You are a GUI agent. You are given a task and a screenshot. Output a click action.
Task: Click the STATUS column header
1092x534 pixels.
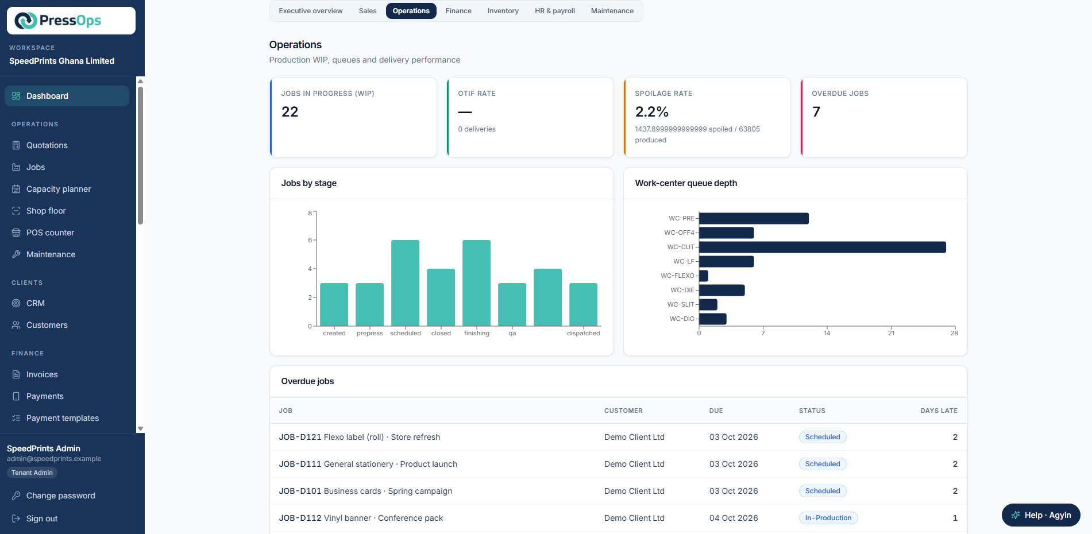click(812, 411)
